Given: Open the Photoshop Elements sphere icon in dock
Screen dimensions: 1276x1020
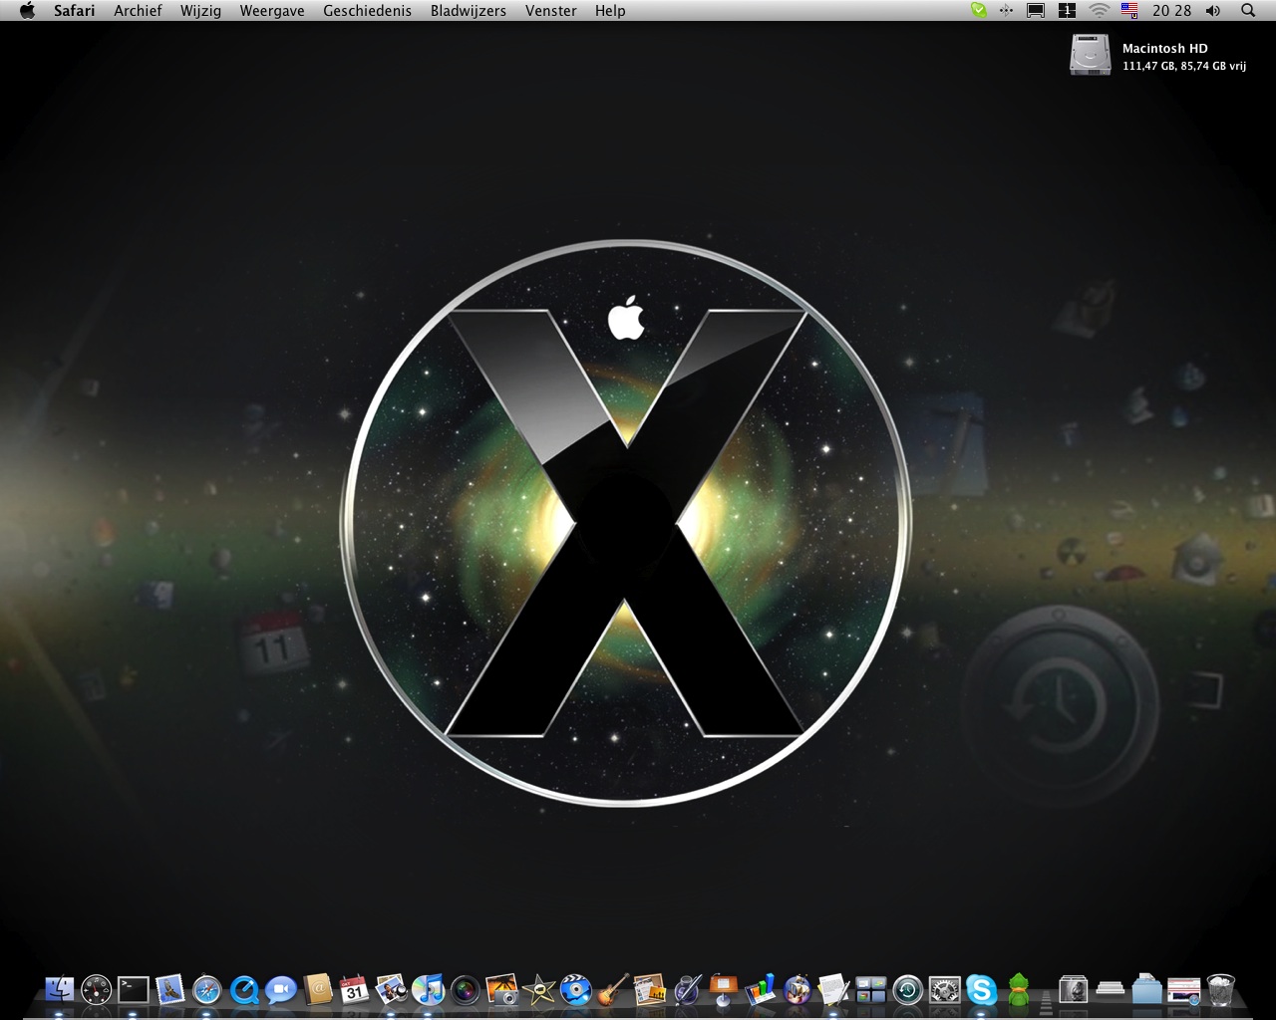Looking at the screenshot, I should point(797,989).
